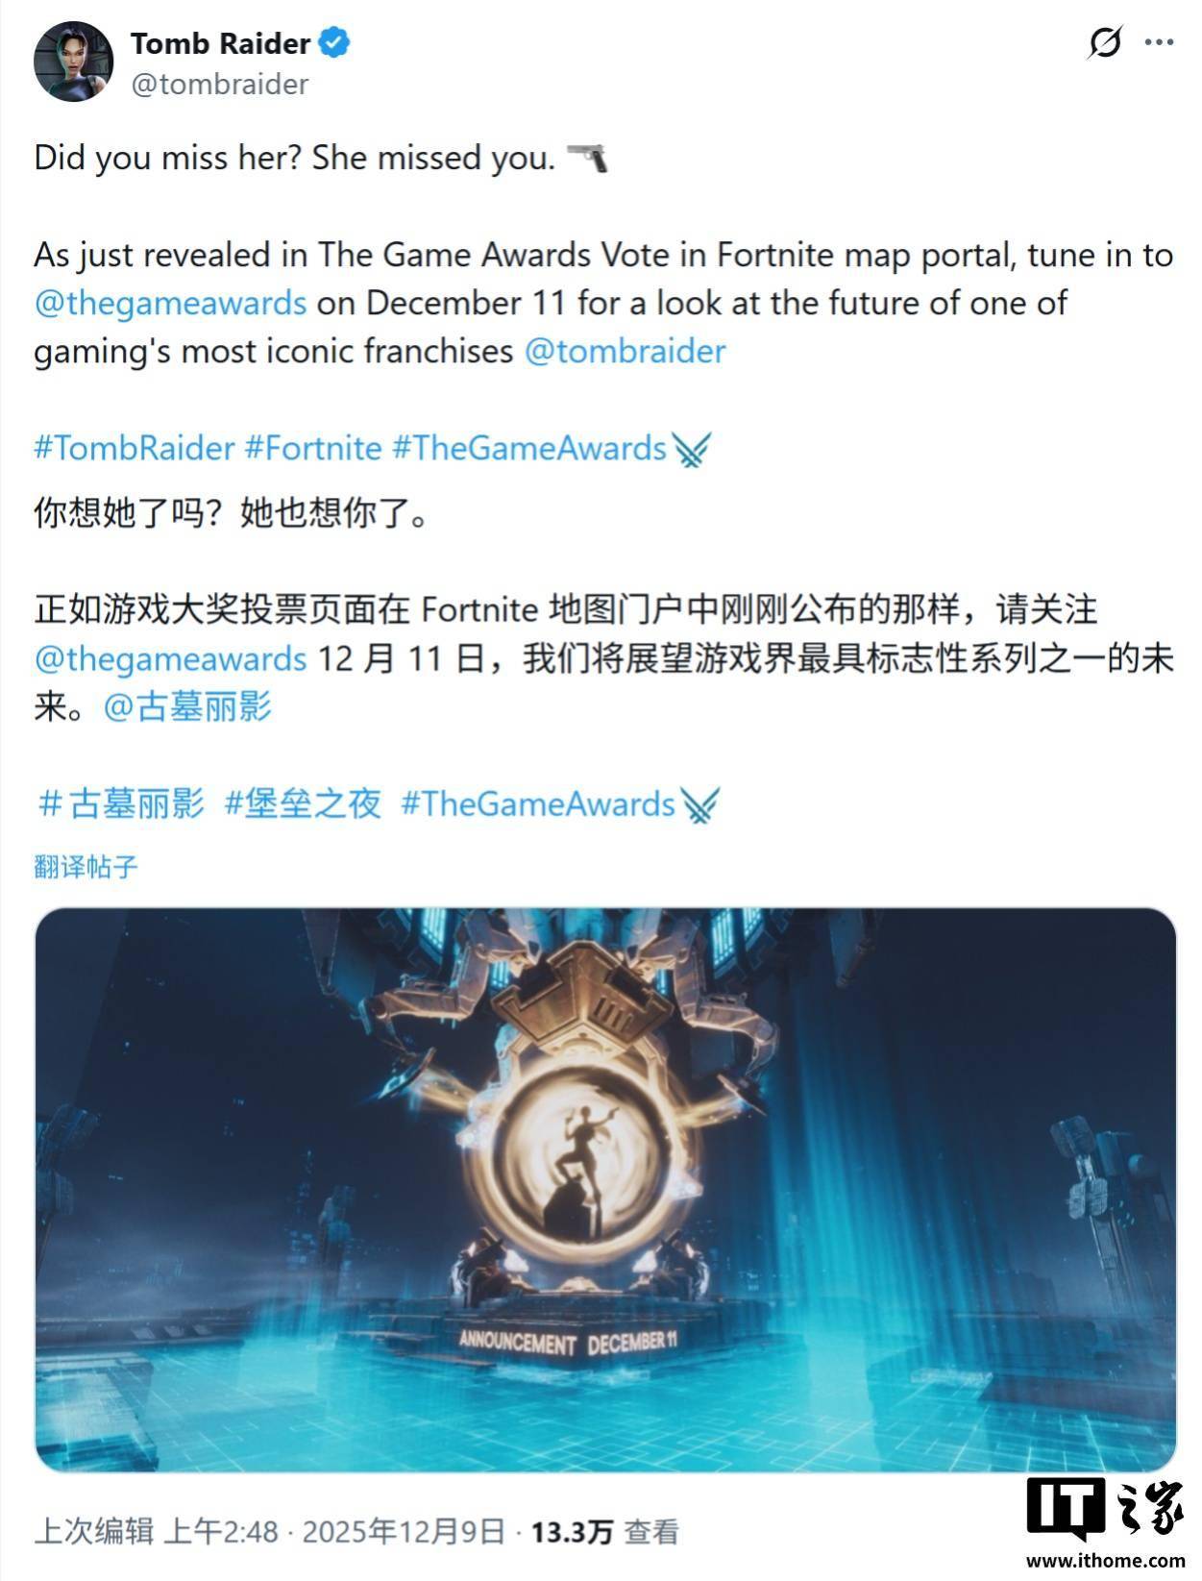The image size is (1202, 1581).
Task: Open the Fortnite portal announcement image
Action: 605,1190
